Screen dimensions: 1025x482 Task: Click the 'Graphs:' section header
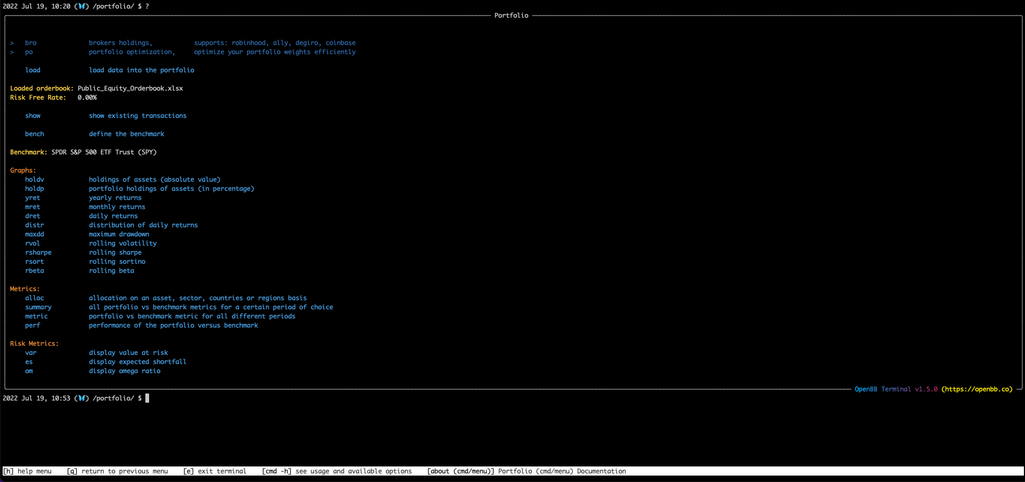pos(23,170)
